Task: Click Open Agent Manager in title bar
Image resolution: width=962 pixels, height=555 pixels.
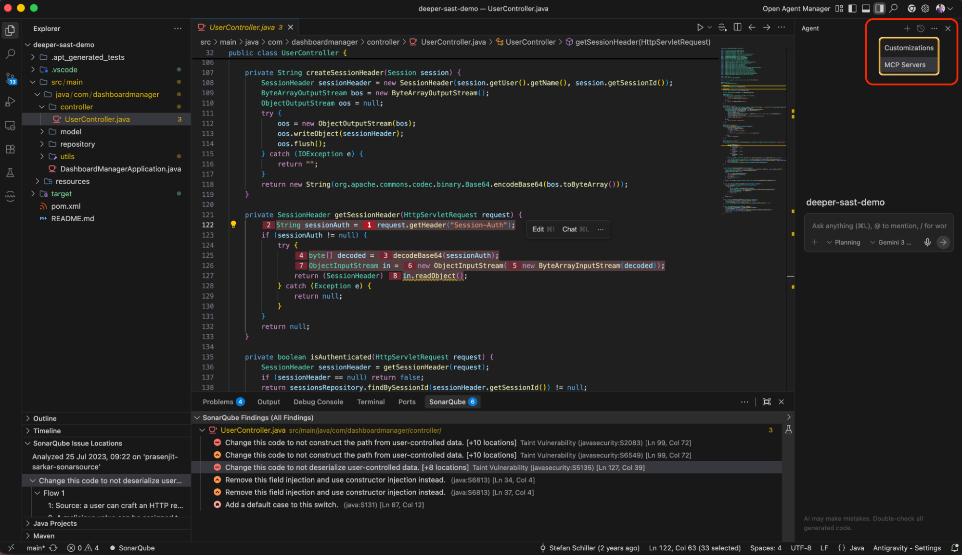Action: [796, 9]
